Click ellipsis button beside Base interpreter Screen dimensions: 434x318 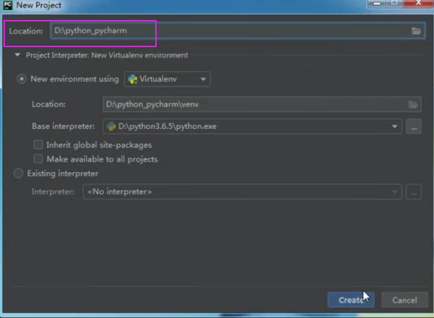pyautogui.click(x=414, y=127)
